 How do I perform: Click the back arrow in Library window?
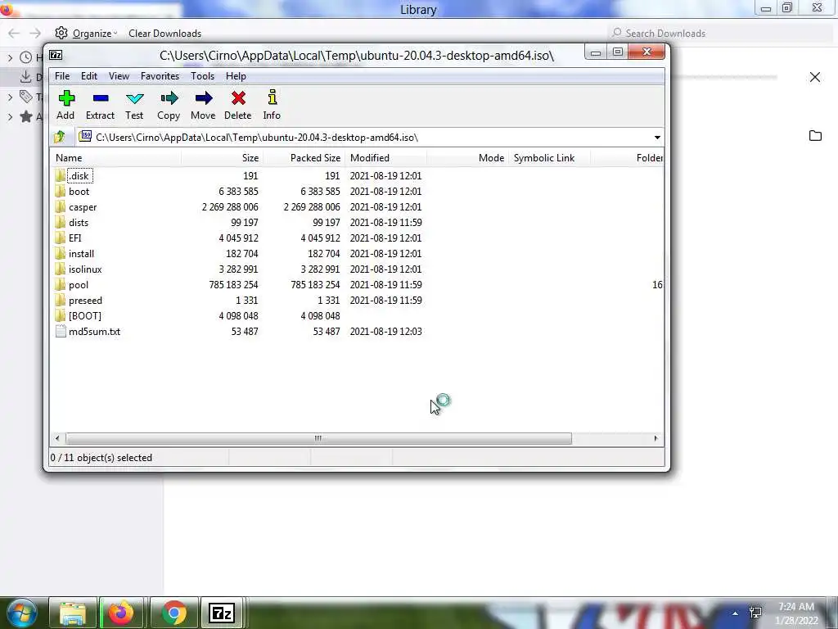pyautogui.click(x=13, y=33)
